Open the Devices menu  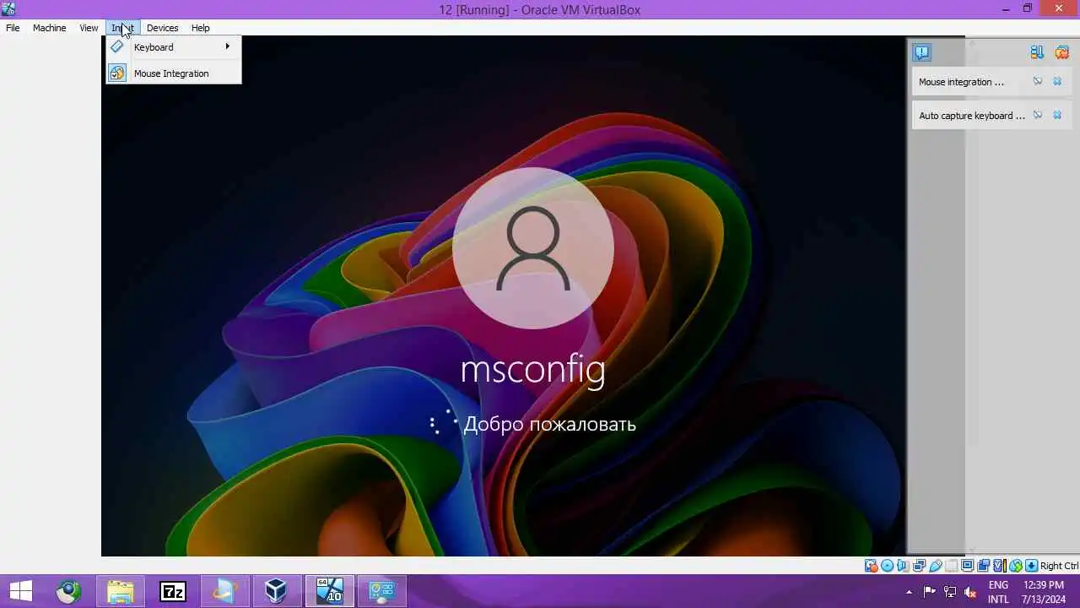(162, 28)
